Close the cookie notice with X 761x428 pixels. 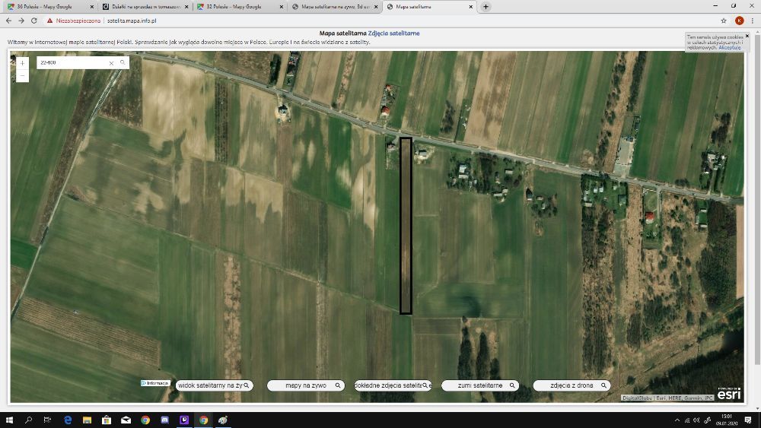point(747,36)
